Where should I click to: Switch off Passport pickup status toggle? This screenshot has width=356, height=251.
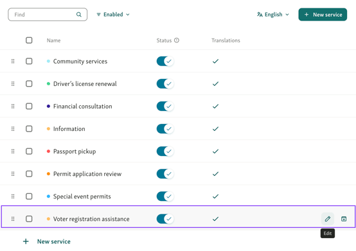[x=165, y=151]
